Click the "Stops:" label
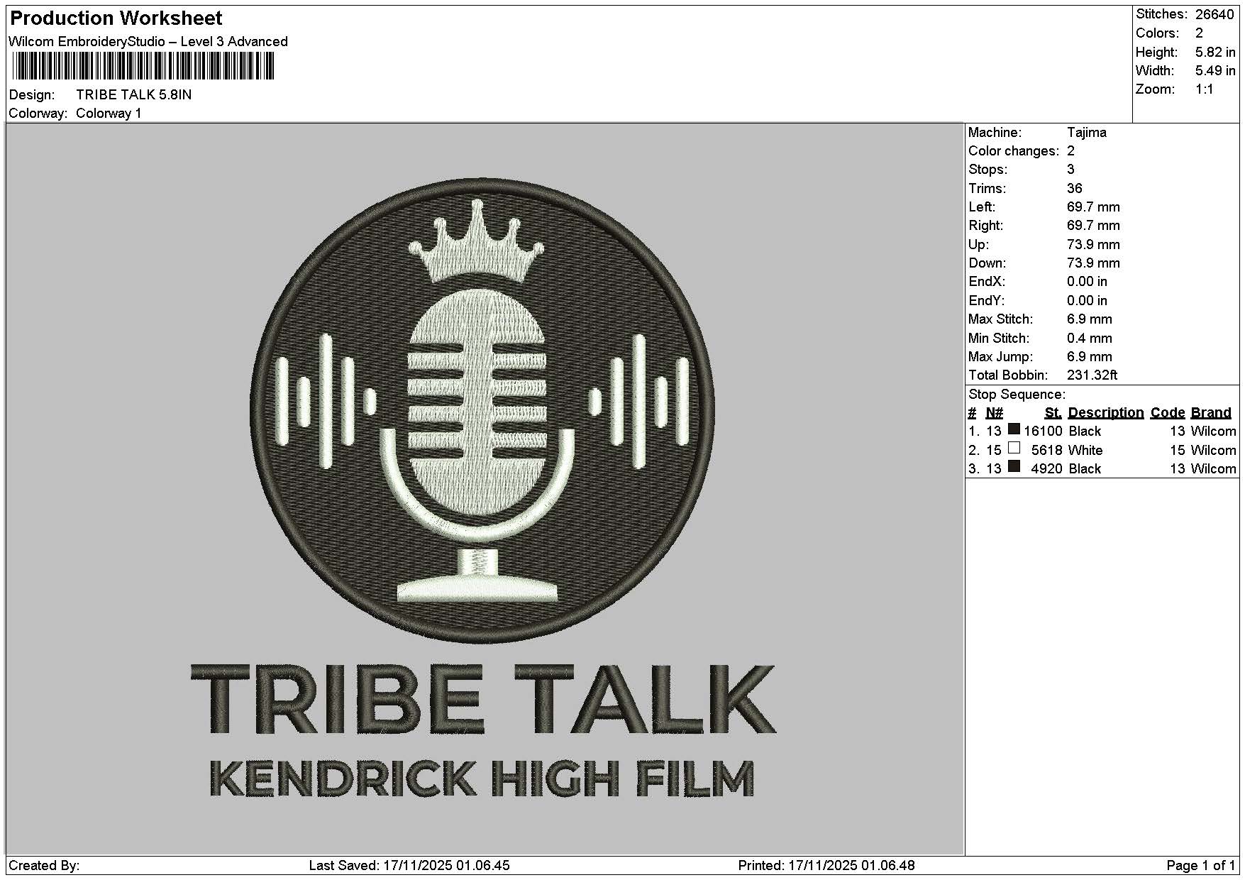Viewport: 1245px width, 880px height. click(x=987, y=169)
